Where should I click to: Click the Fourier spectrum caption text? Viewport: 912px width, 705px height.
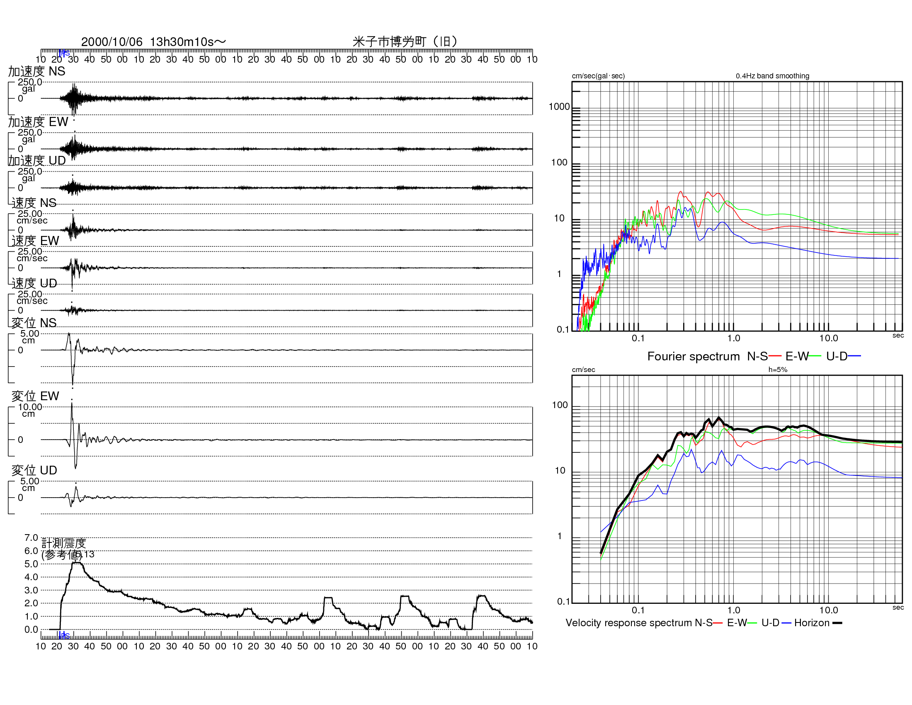tap(693, 356)
